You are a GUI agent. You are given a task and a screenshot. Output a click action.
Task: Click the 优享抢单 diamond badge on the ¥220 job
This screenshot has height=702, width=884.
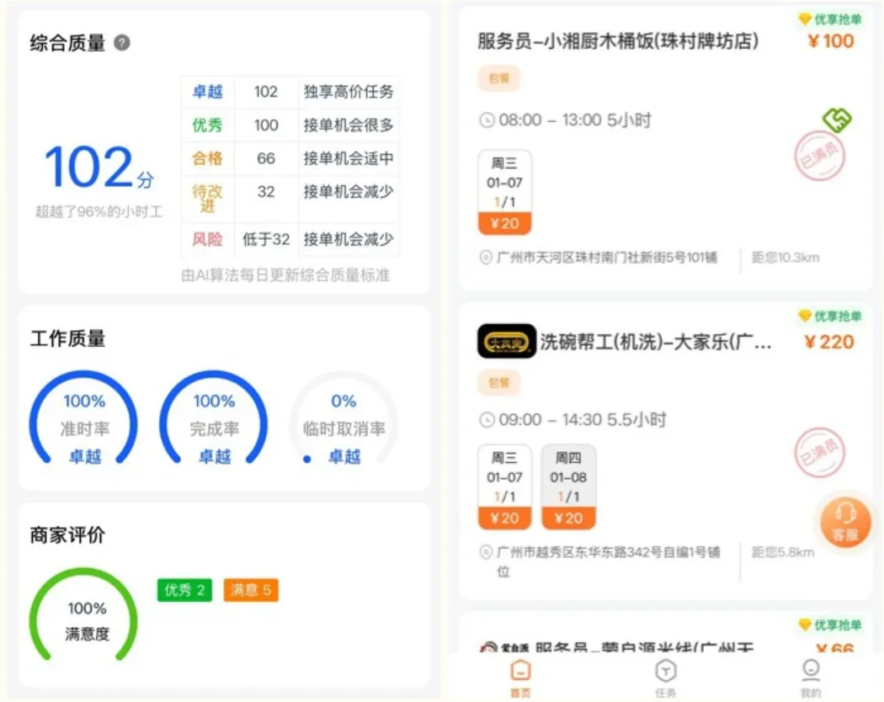tap(829, 314)
